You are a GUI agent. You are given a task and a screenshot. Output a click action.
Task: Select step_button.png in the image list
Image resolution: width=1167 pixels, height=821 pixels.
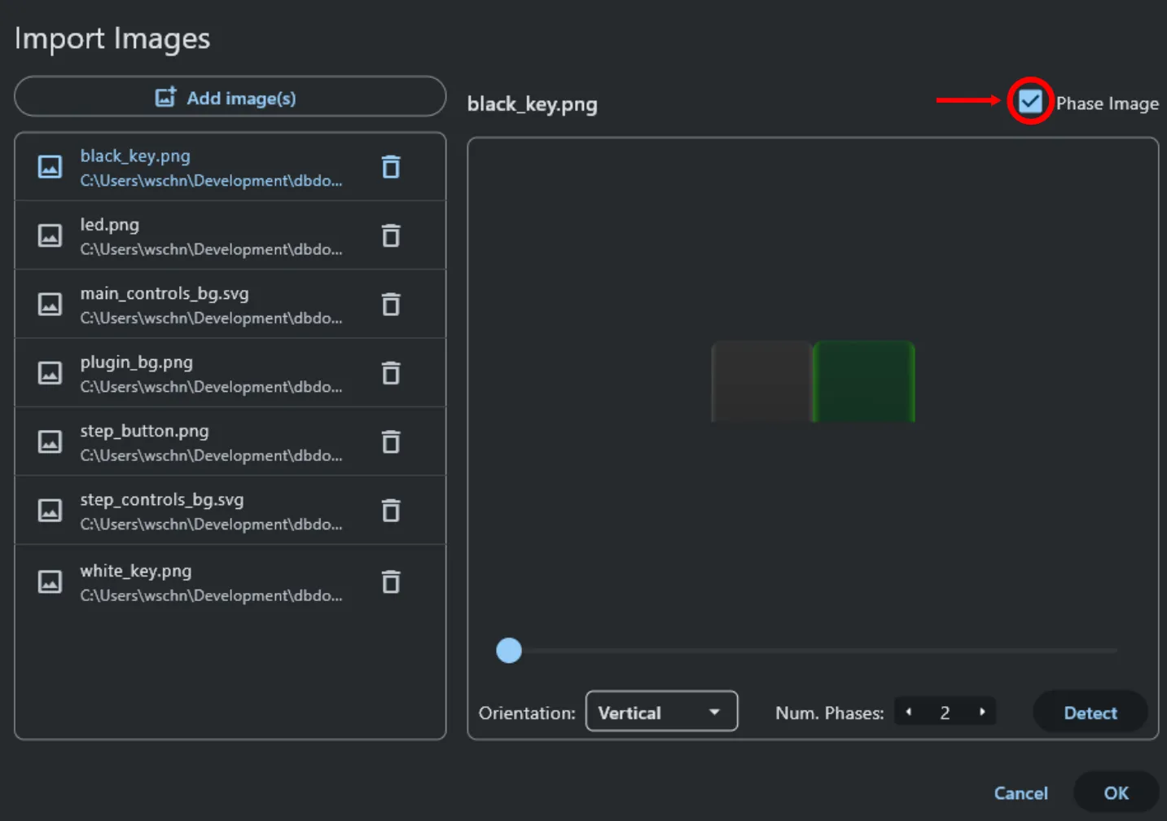(230, 441)
